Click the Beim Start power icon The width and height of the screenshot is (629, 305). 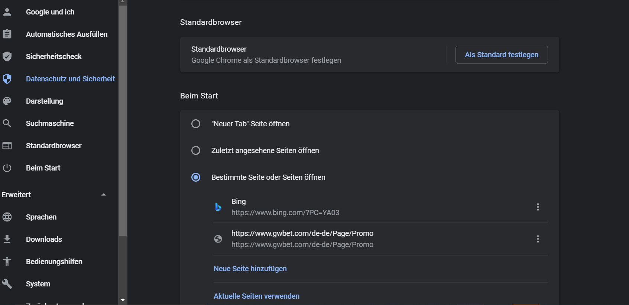pyautogui.click(x=7, y=168)
